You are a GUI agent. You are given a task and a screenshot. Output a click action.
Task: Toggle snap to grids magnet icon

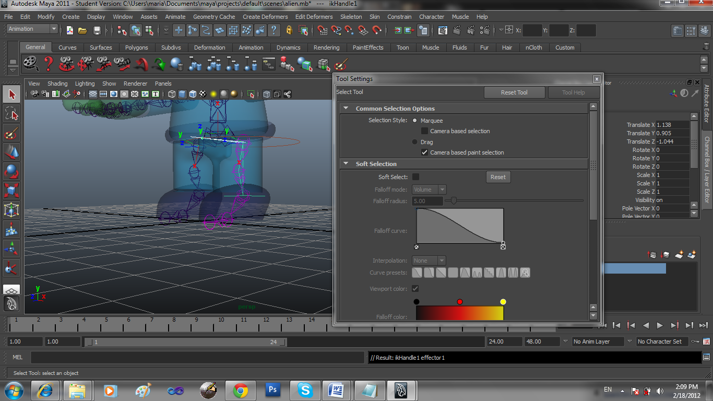pyautogui.click(x=322, y=30)
